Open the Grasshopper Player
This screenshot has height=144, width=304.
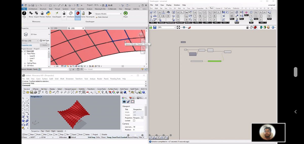tap(125, 14)
